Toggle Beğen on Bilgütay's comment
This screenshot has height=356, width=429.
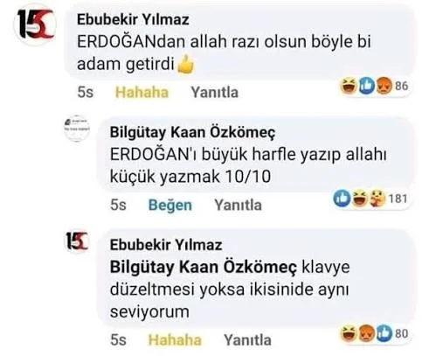tap(170, 205)
